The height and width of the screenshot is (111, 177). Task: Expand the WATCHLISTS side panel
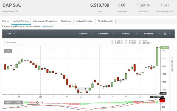[172, 65]
